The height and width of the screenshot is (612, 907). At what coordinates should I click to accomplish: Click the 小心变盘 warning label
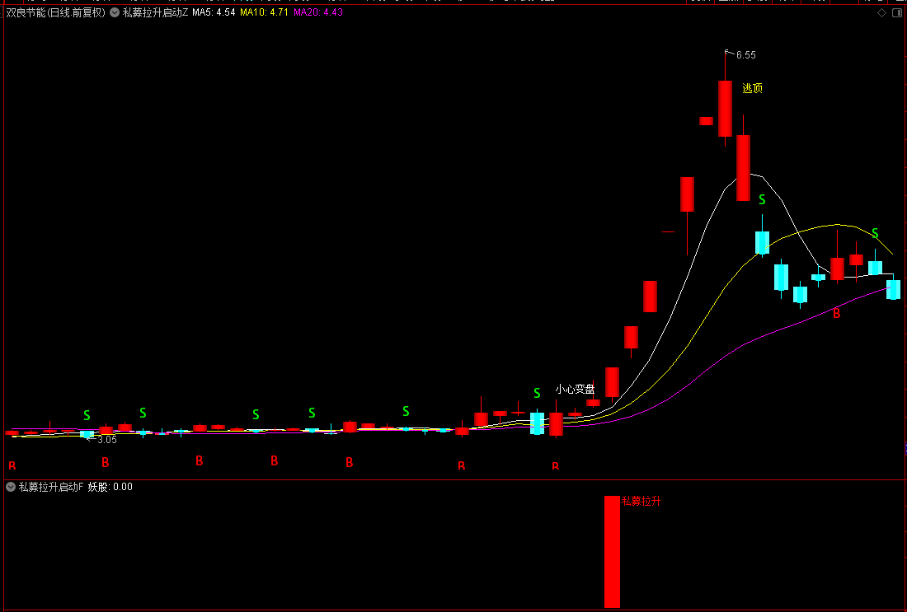tap(575, 389)
